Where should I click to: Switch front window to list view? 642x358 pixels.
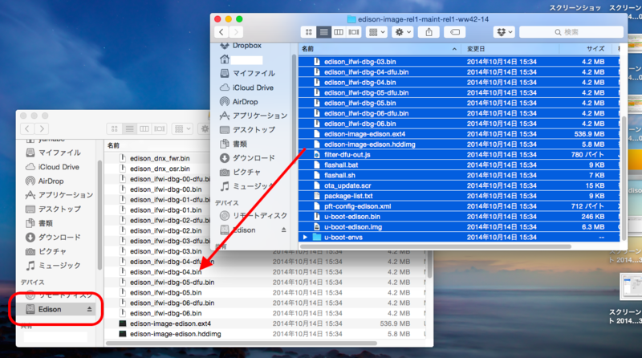coord(323,32)
